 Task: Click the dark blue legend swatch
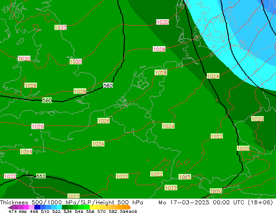tap(37, 207)
